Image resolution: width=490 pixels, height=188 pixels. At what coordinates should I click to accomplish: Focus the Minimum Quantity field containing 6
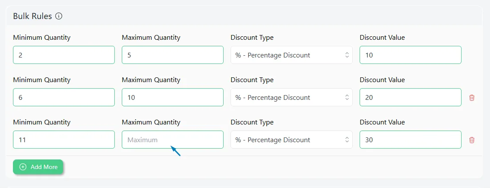click(64, 97)
